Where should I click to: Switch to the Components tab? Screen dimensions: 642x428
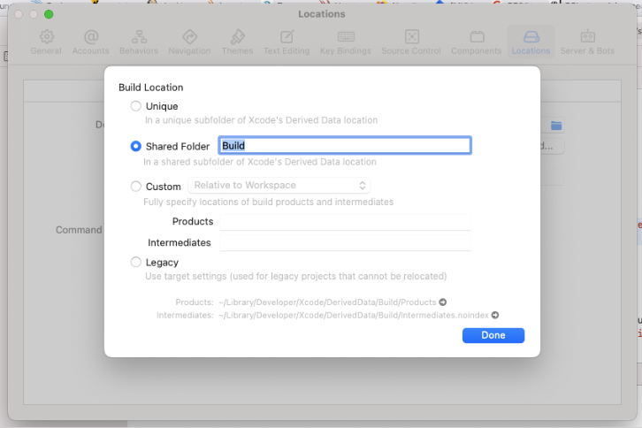[476, 37]
